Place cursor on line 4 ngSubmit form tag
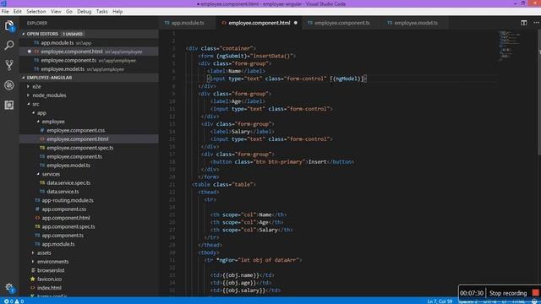541x304 pixels. pos(247,56)
